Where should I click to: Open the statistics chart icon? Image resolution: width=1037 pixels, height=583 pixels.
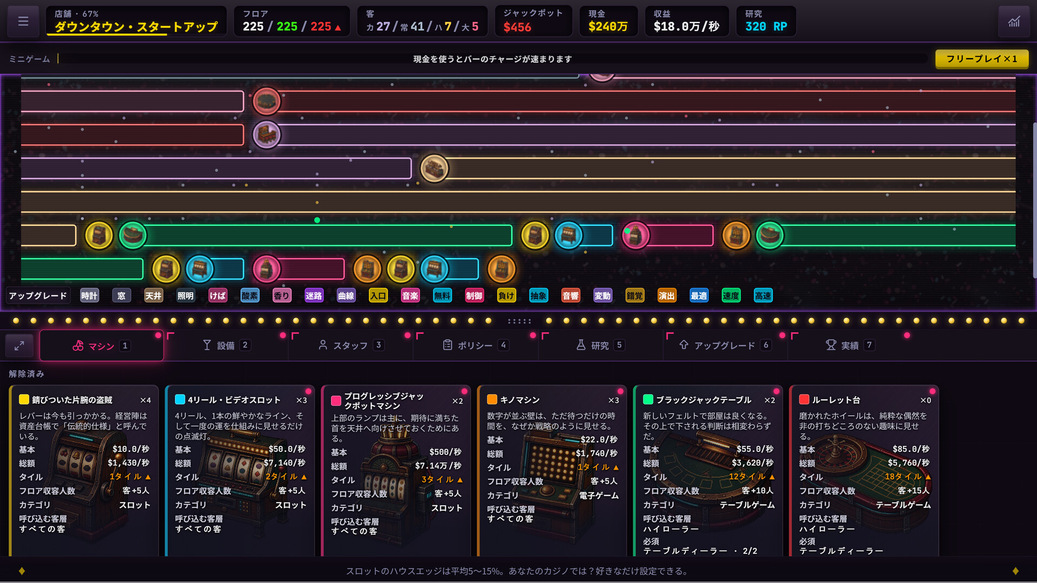click(x=1014, y=21)
